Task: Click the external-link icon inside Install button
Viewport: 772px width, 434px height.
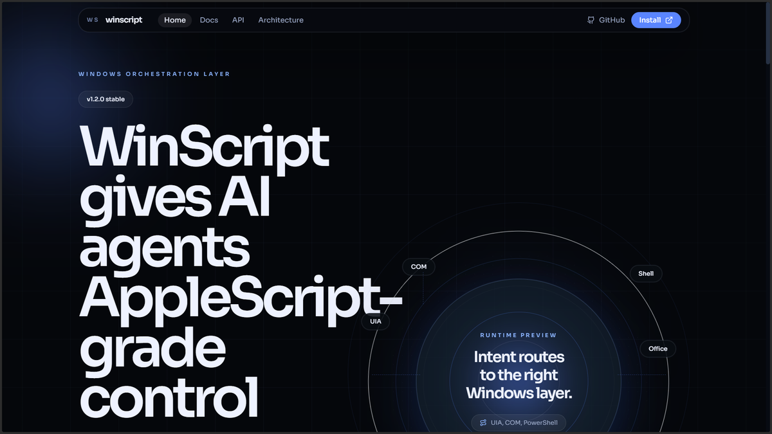Action: coord(669,20)
